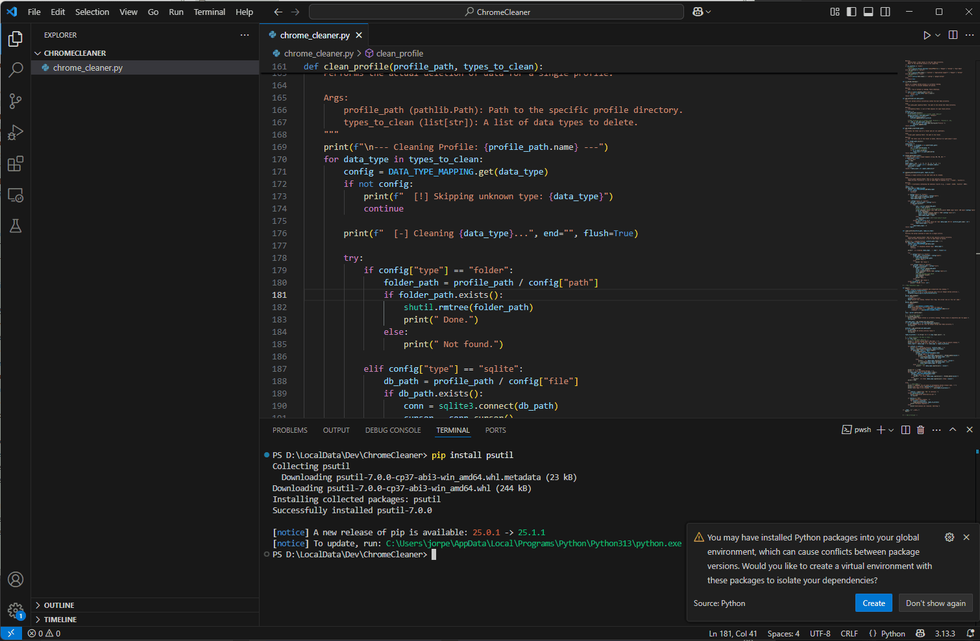980x641 pixels.
Task: Toggle the Primary Side Bar layout control
Action: click(851, 11)
